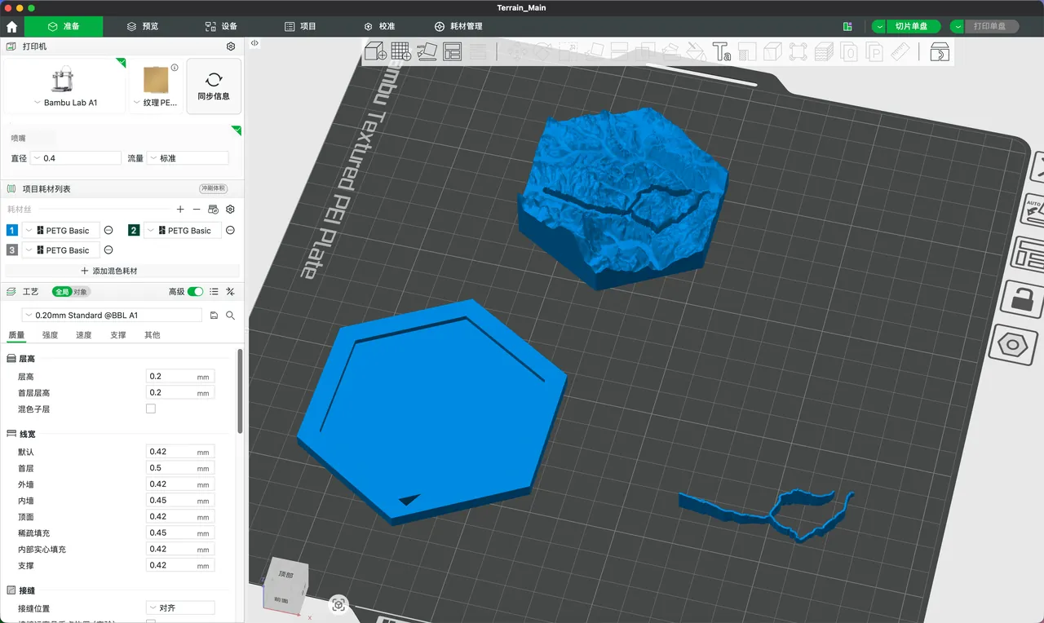Click compare presets icon in process header

pos(230,291)
